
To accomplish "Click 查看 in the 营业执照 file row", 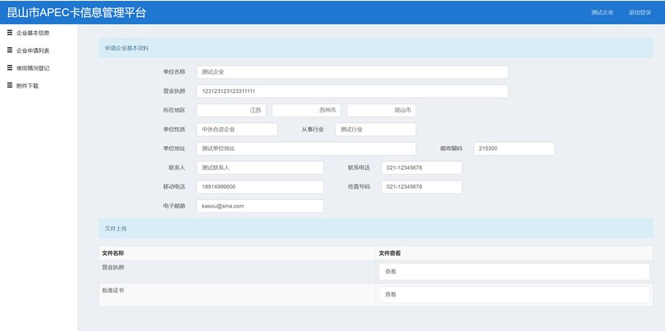I will click(513, 272).
